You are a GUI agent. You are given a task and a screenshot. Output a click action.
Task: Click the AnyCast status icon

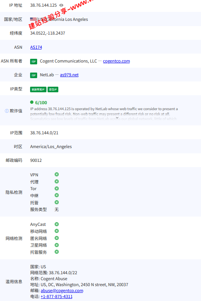(56, 224)
